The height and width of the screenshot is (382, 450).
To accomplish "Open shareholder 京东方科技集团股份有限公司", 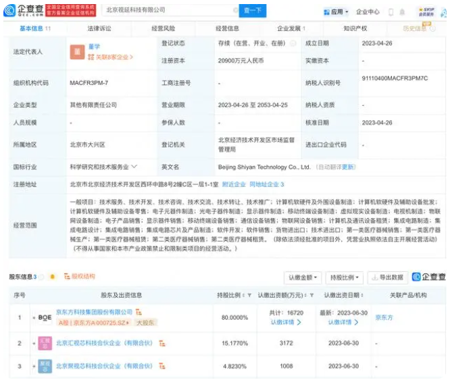I will tap(94, 312).
